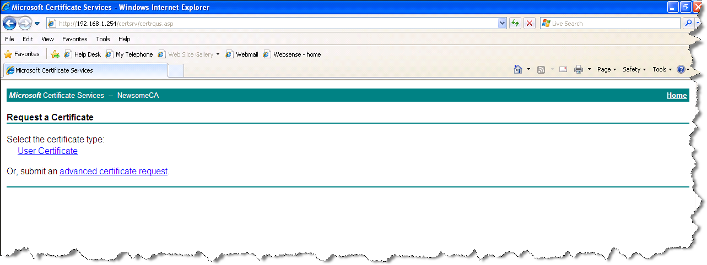Click the advanced certificate request link

114,171
